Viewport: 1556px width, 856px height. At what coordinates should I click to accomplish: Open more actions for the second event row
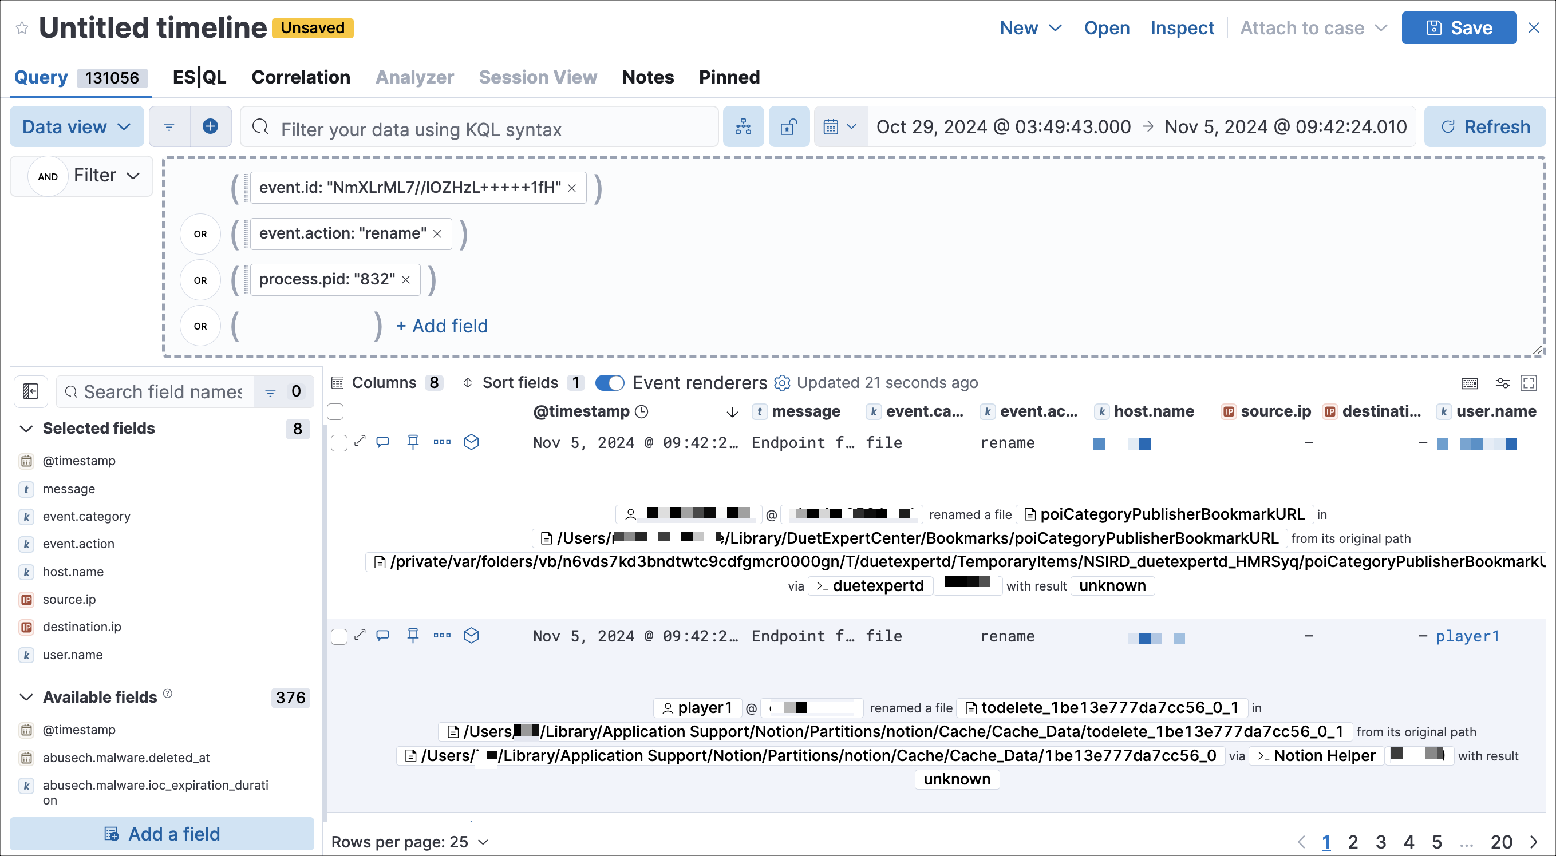[x=441, y=636]
